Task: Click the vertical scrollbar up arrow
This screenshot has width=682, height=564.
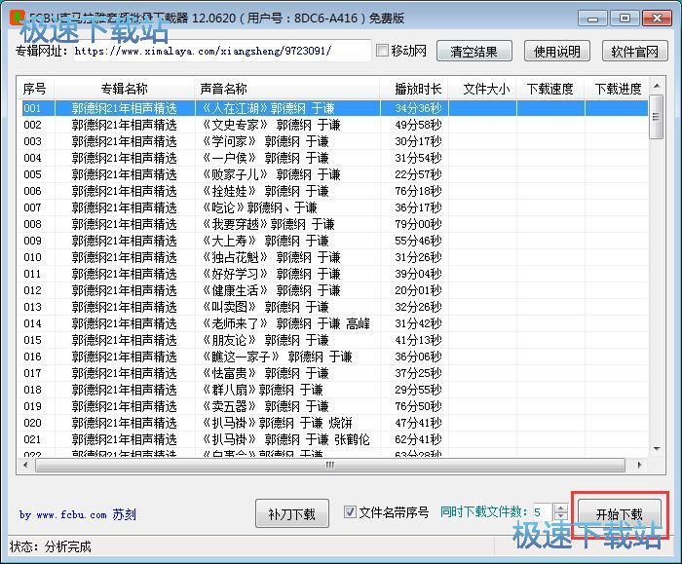Action: click(x=657, y=86)
